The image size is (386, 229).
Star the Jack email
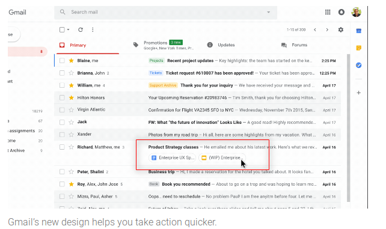point(71,122)
